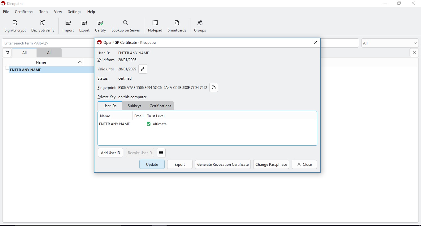Screen dimensions: 421x226
Task: Click the 'on this computer' private key text
Action: [132, 97]
